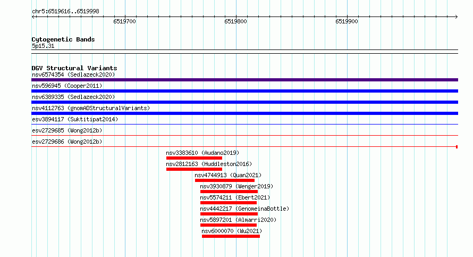The image size is (473, 257).
Task: Click the 6519900 ruler position
Action: click(347, 21)
